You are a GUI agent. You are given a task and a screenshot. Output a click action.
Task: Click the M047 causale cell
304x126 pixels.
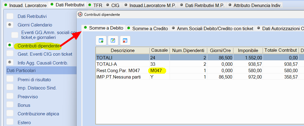tap(159, 70)
